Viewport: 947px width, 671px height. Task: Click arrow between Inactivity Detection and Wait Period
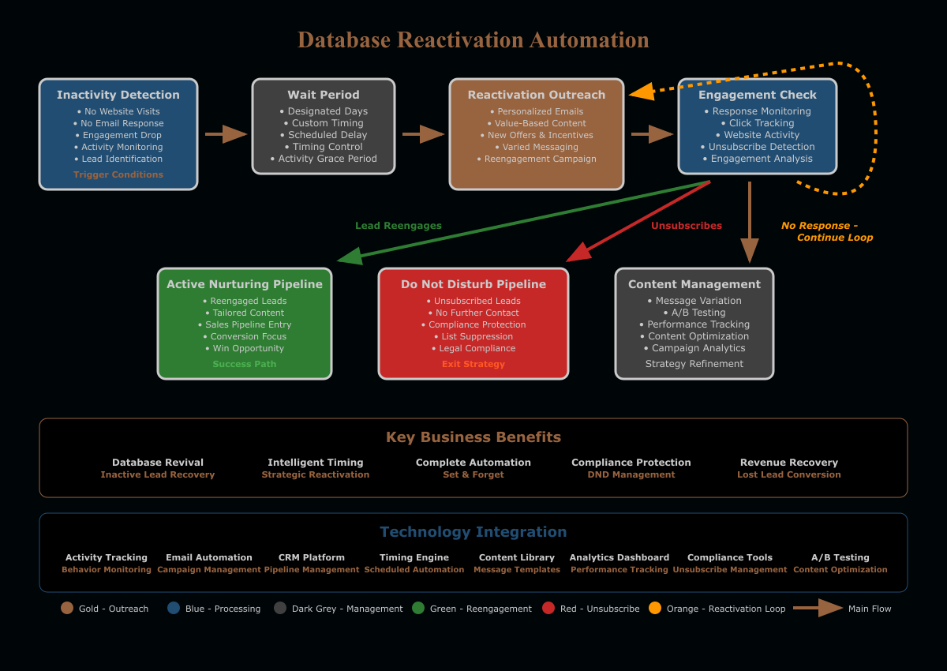tap(226, 134)
